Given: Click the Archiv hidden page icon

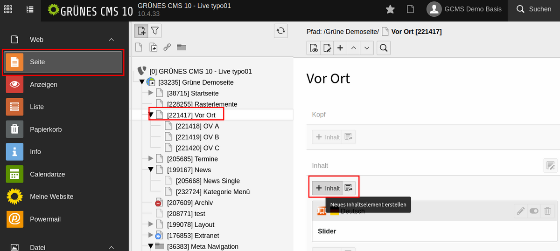Looking at the screenshot, I should point(159,203).
